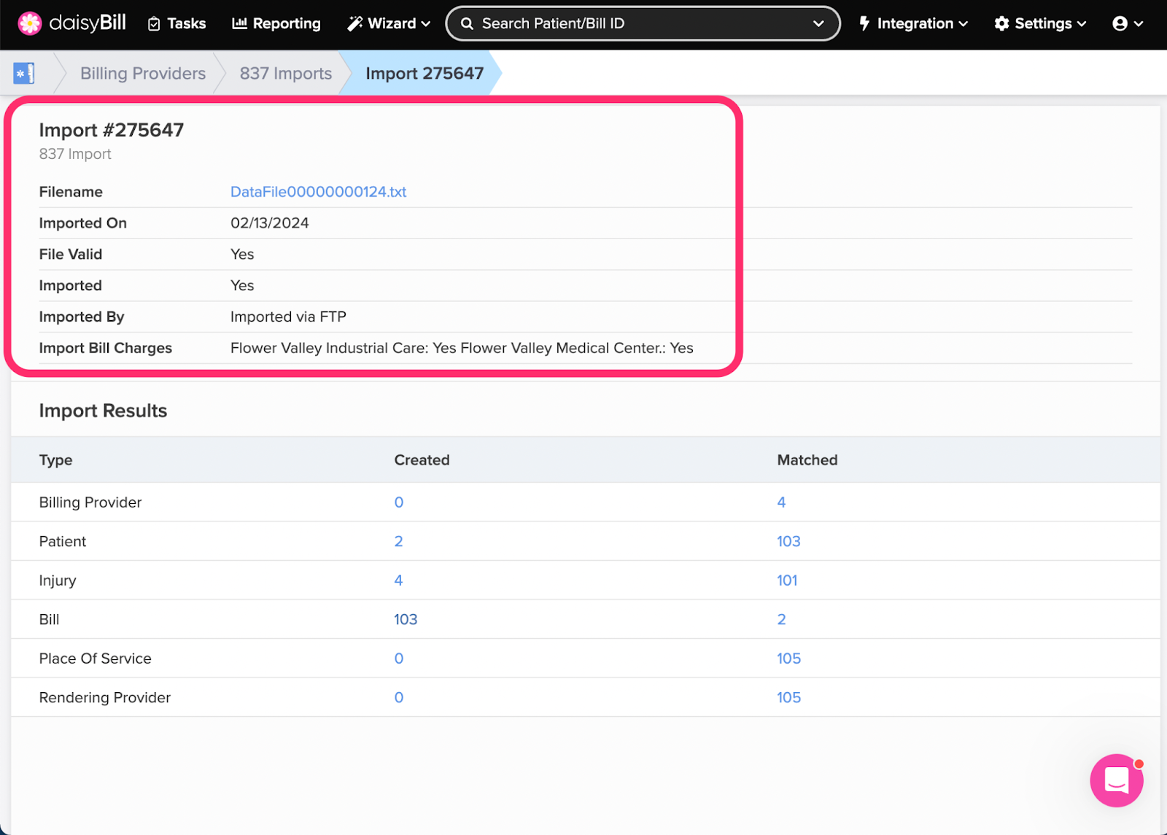Go to 837 Imports breadcrumb
1167x835 pixels.
pyautogui.click(x=286, y=73)
